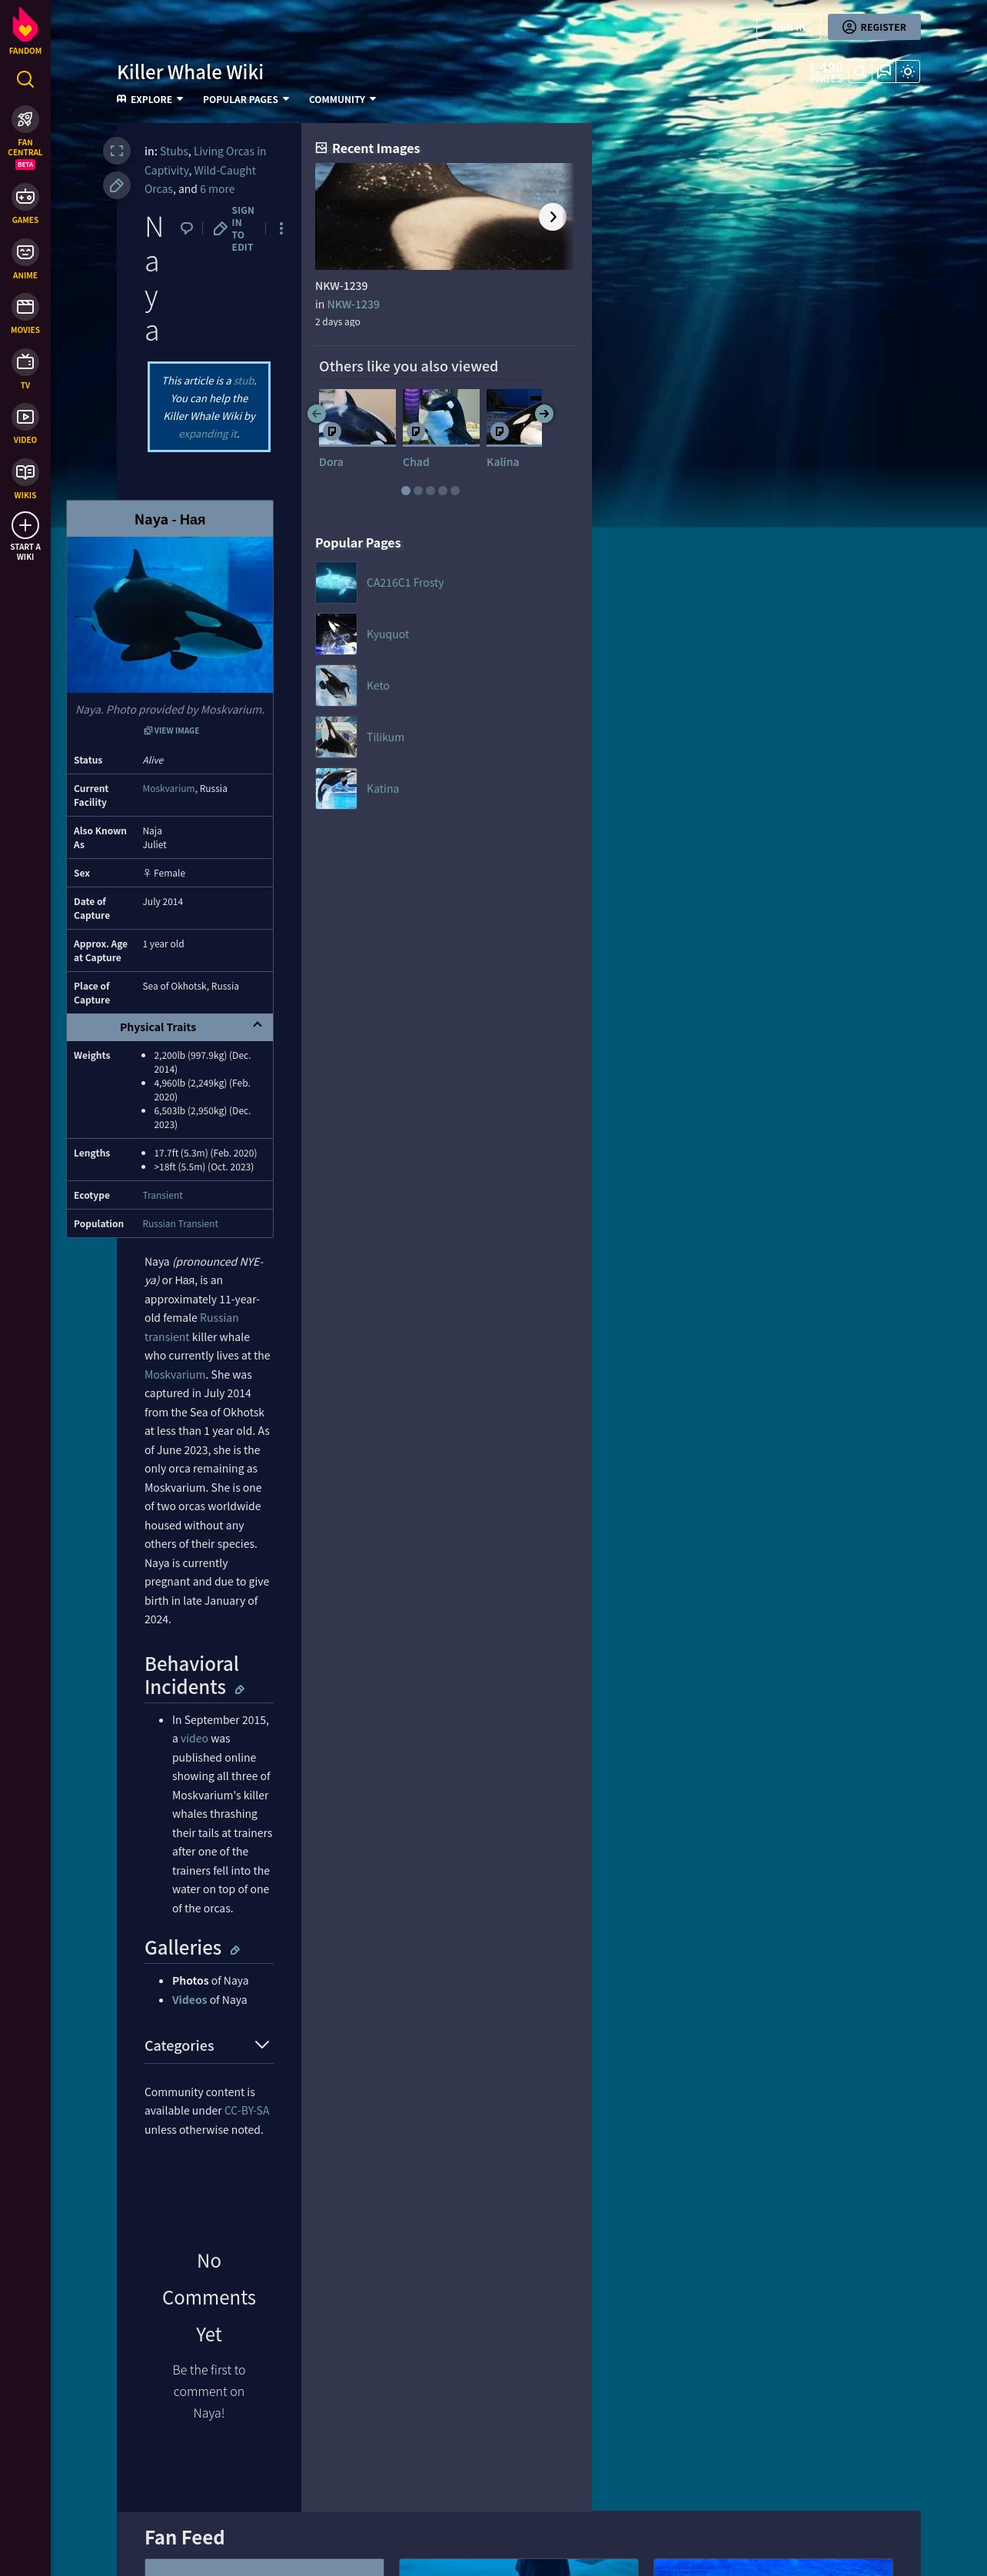Image resolution: width=987 pixels, height=2576 pixels.
Task: Expand the page to full width
Action: [117, 151]
